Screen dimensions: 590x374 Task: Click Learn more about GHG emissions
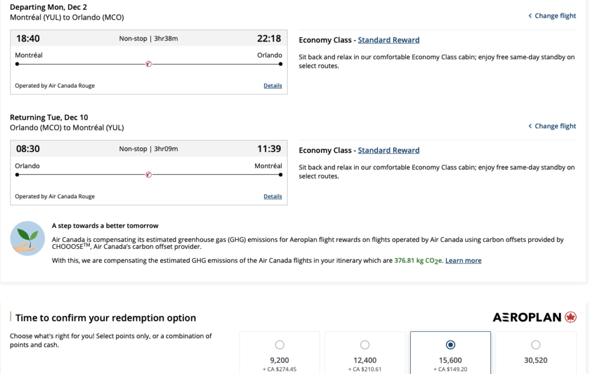(463, 260)
